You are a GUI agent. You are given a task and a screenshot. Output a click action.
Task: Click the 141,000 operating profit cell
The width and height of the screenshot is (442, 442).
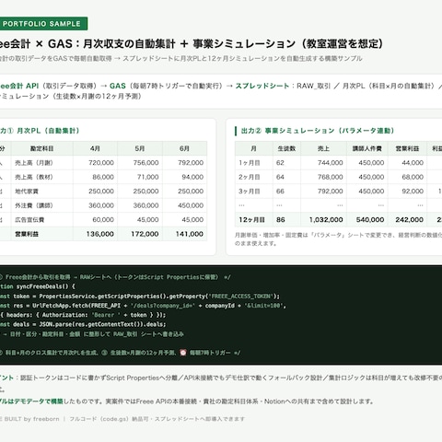[x=190, y=234]
